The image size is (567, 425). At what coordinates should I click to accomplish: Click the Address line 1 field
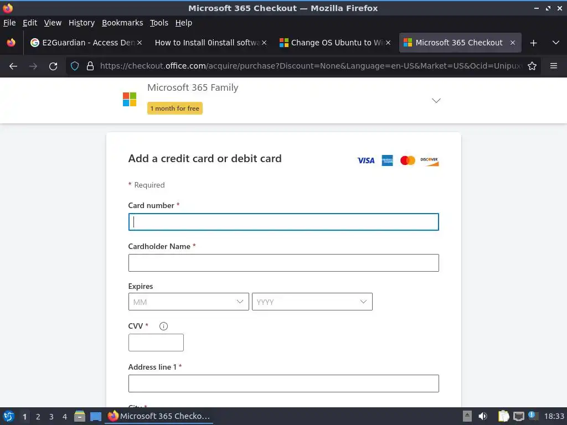283,383
